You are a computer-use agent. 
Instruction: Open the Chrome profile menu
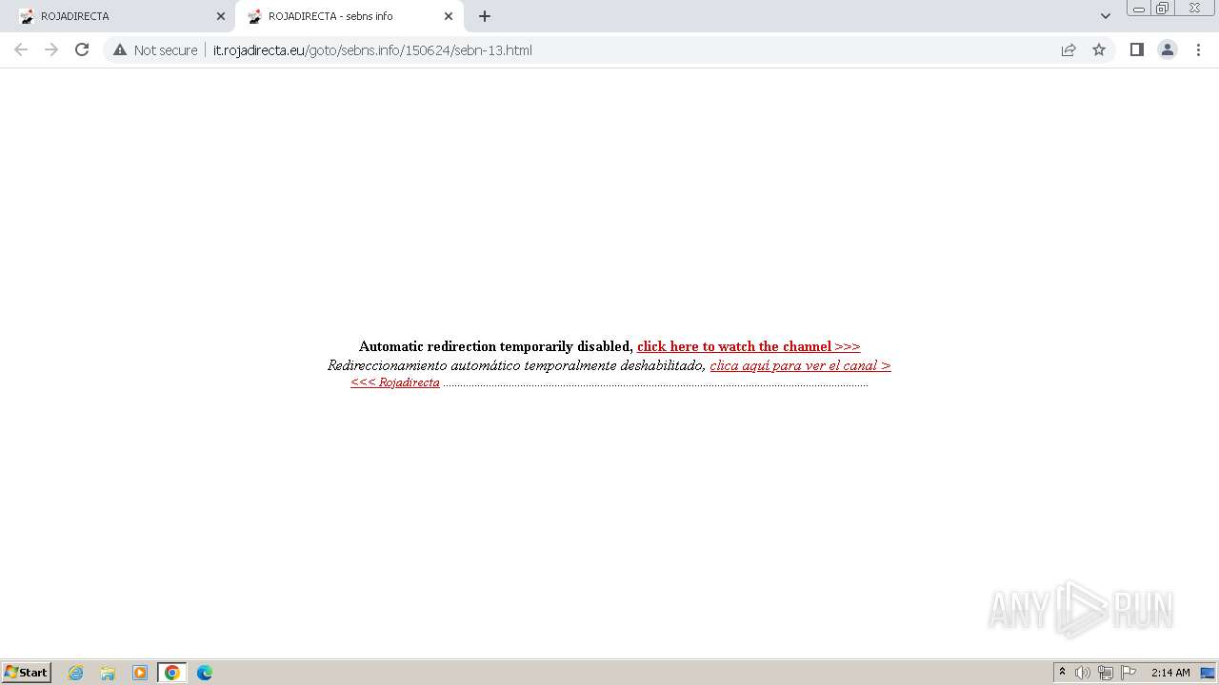(1168, 49)
